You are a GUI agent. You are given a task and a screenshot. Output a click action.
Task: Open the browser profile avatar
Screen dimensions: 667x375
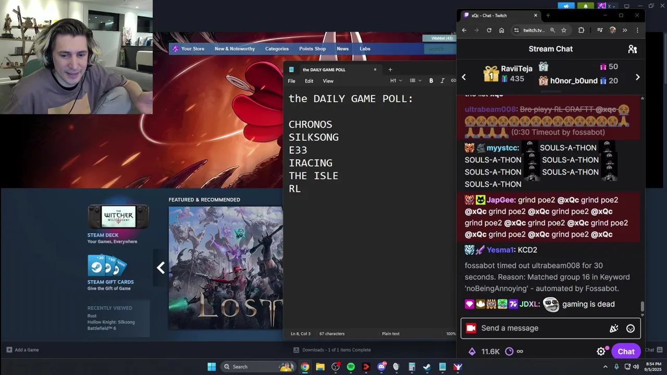(612, 30)
